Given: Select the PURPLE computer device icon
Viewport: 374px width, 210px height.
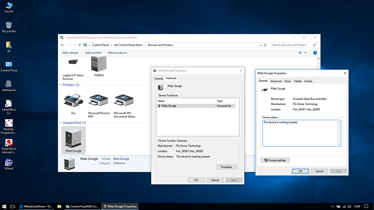Looking at the screenshot, I should (x=99, y=64).
